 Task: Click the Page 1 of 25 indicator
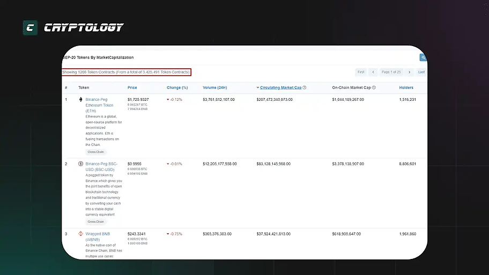[x=391, y=72]
